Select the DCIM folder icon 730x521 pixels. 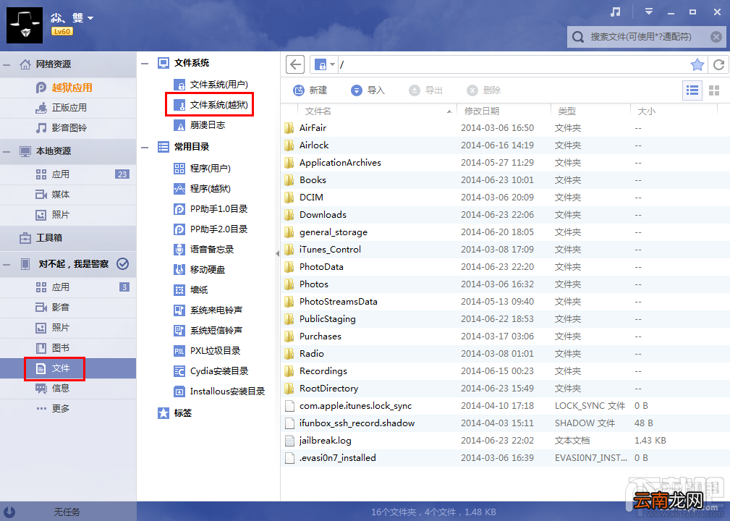pos(289,198)
